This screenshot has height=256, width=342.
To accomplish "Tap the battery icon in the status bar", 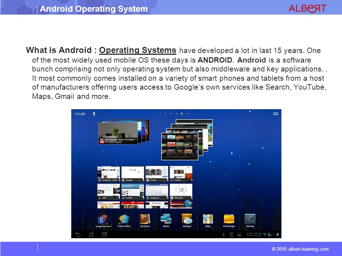I will click(x=278, y=234).
